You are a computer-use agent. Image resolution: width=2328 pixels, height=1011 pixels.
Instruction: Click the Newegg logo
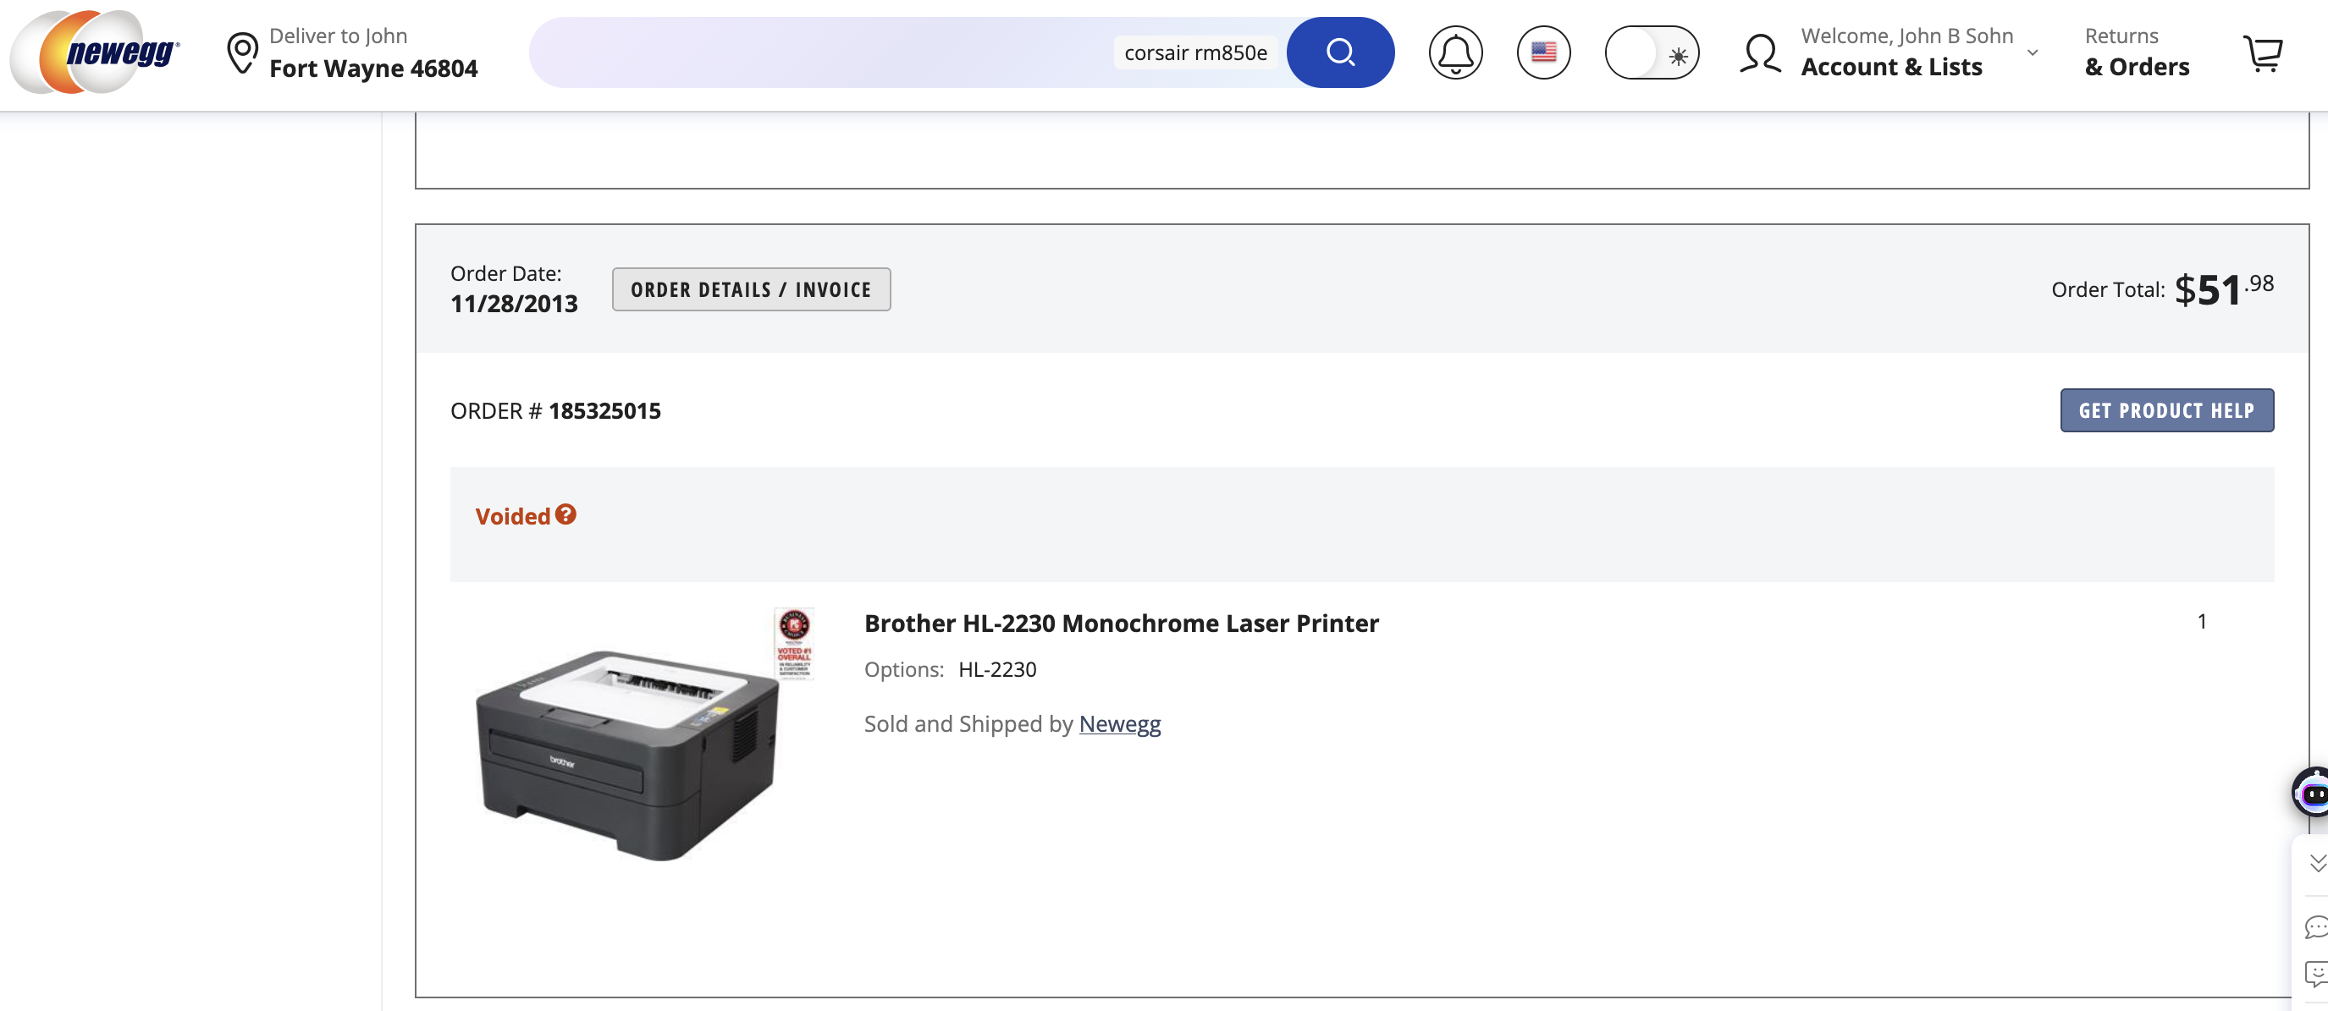[95, 52]
